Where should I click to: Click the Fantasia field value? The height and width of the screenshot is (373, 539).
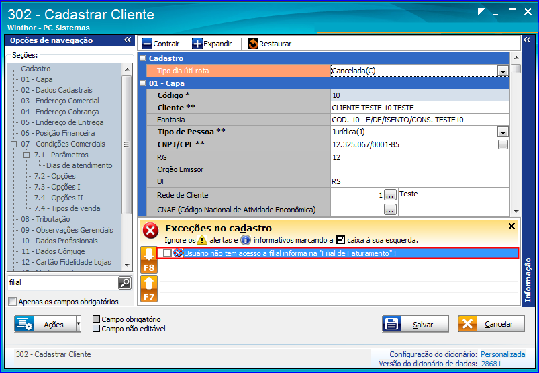pyautogui.click(x=420, y=120)
